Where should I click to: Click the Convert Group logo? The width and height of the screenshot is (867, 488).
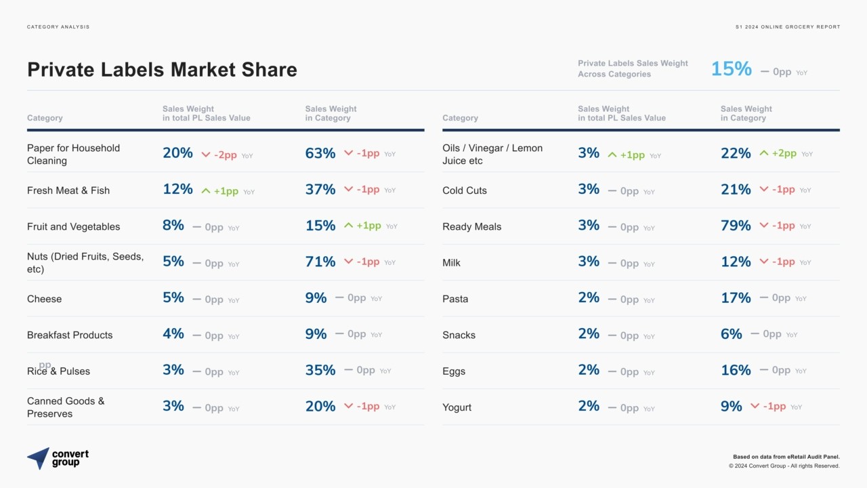click(58, 458)
